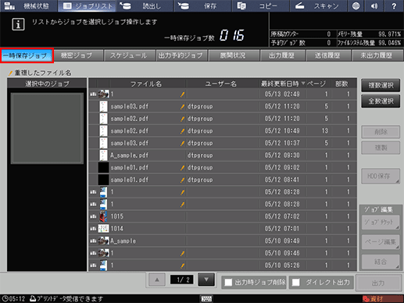Viewport: 404px width, 303px height.
Task: Click the 複製 duplicate button
Action: click(x=381, y=148)
